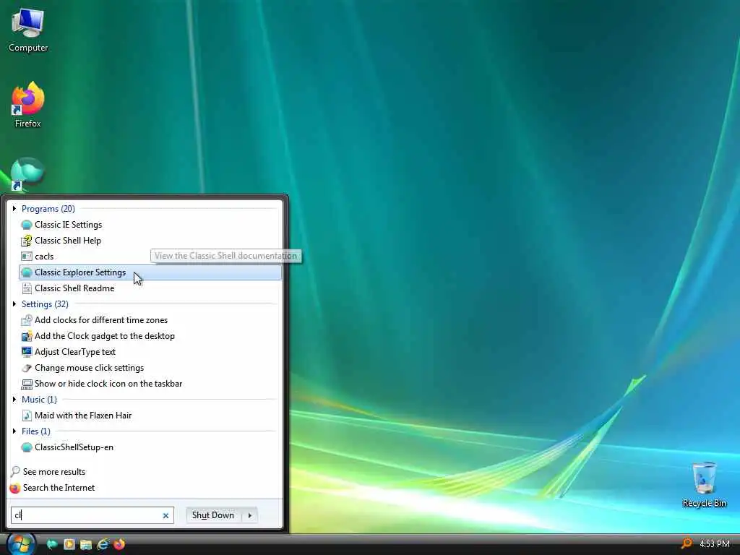The height and width of the screenshot is (555, 740).
Task: Launch Firefox from the desktop shortcut
Action: pyautogui.click(x=28, y=105)
